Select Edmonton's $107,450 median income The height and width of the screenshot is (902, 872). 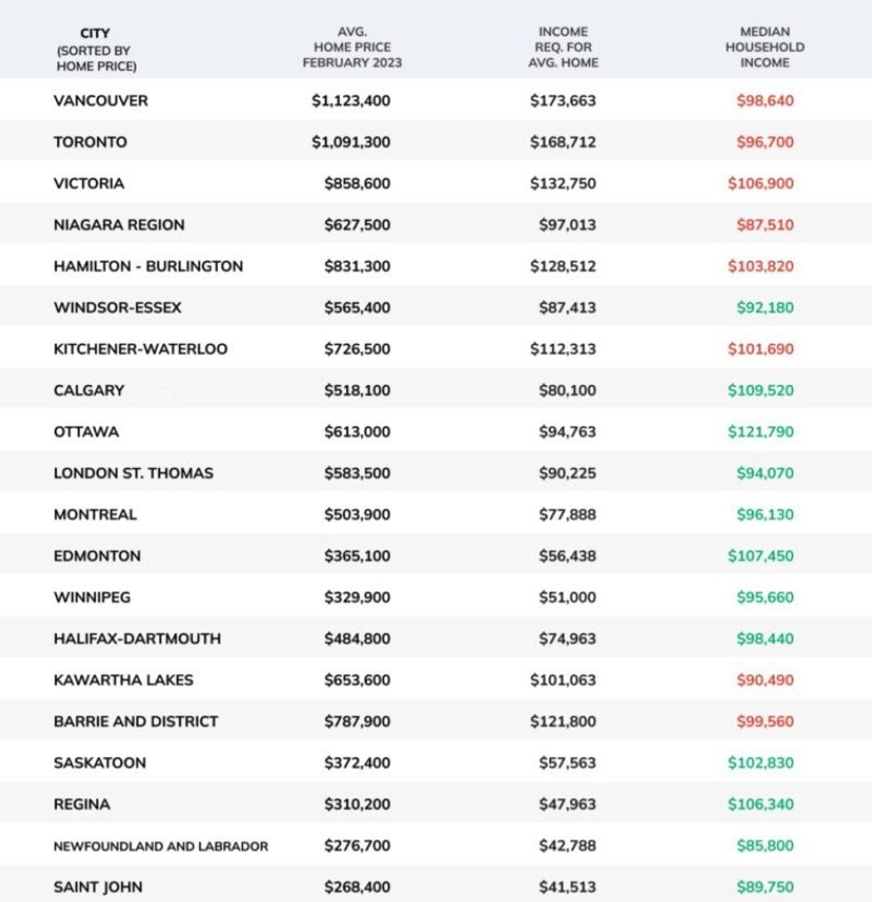761,556
